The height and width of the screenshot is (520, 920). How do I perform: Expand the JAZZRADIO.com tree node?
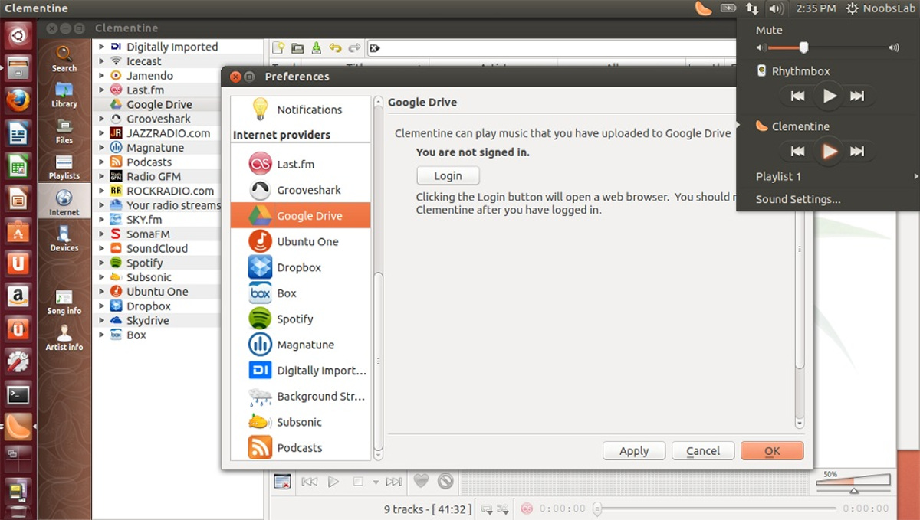coord(101,133)
